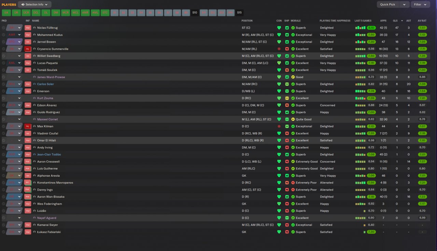Open position dropdown for Nayef Aguerd
This screenshot has height=251, width=437.
coord(19,218)
